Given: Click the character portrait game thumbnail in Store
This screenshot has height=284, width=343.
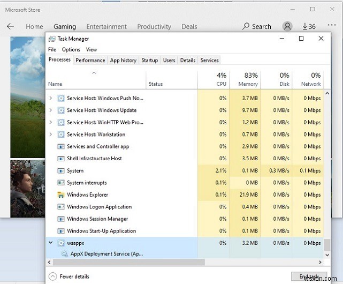Looking at the screenshot, I should (28, 189).
